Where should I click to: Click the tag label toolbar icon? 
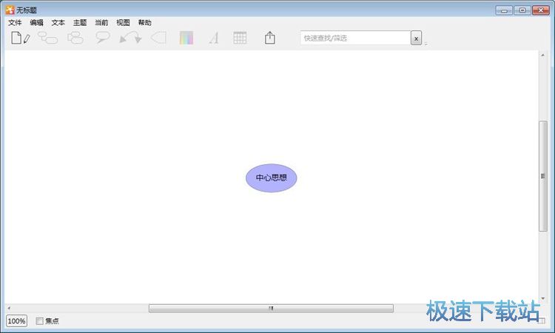(x=158, y=38)
